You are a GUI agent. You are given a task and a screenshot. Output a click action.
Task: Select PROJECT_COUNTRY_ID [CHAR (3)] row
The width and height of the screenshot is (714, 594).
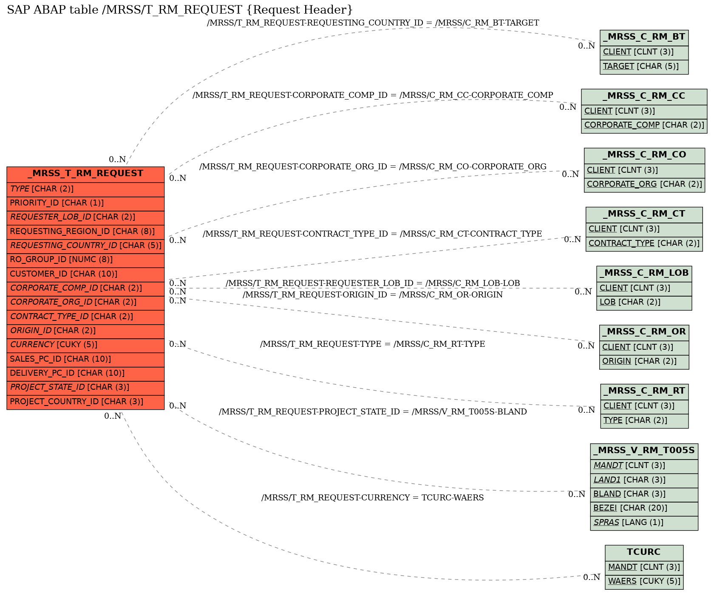(85, 402)
